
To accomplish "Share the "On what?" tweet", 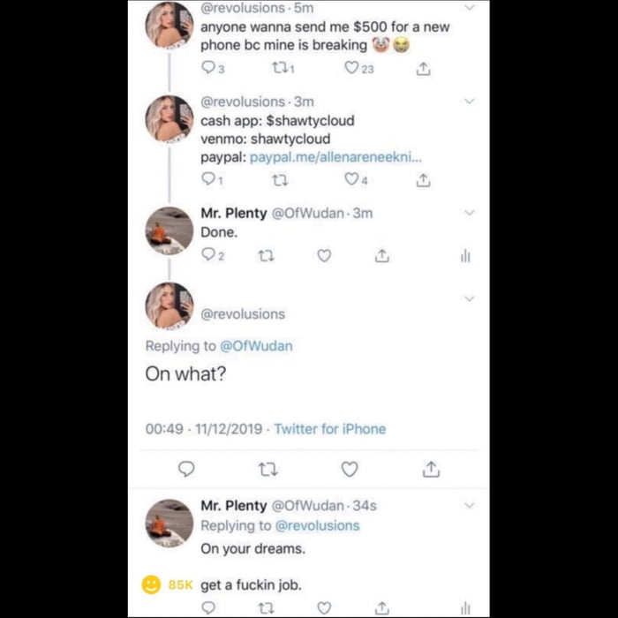I will coord(431,469).
